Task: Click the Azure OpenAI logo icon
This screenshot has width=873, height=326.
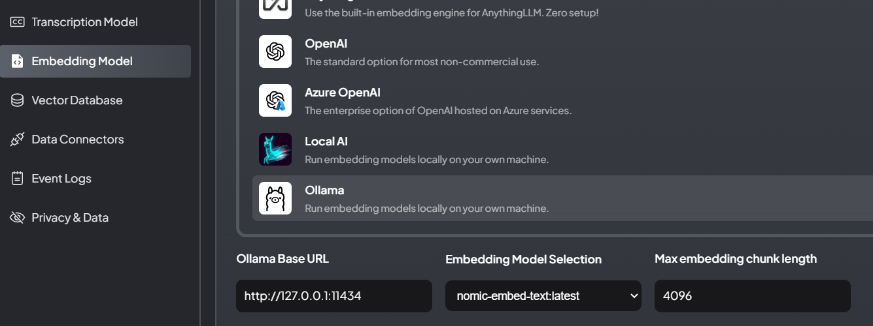Action: (x=275, y=100)
